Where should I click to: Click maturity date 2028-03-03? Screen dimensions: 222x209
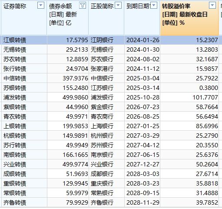142,174
